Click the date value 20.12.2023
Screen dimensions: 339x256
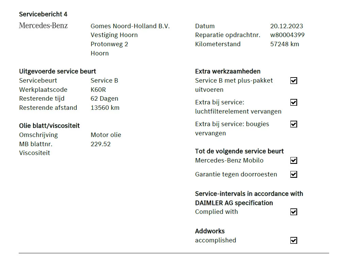click(x=287, y=26)
